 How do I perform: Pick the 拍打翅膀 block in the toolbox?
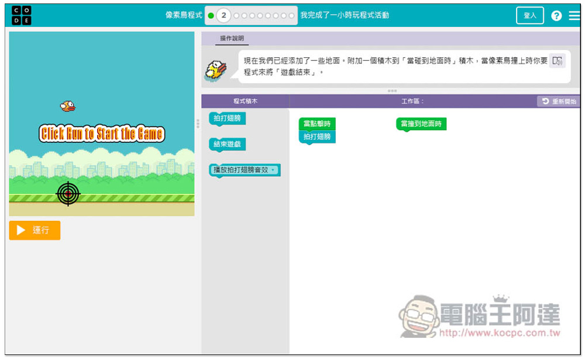point(227,119)
